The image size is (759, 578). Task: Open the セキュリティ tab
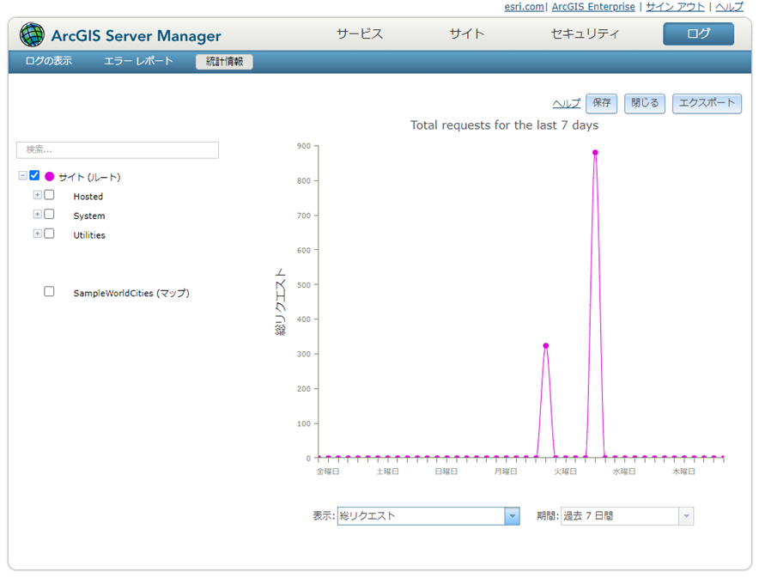pos(585,33)
